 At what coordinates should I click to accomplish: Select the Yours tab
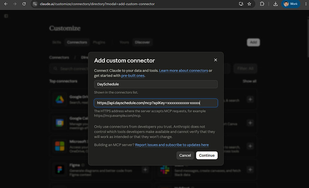[x=124, y=42]
